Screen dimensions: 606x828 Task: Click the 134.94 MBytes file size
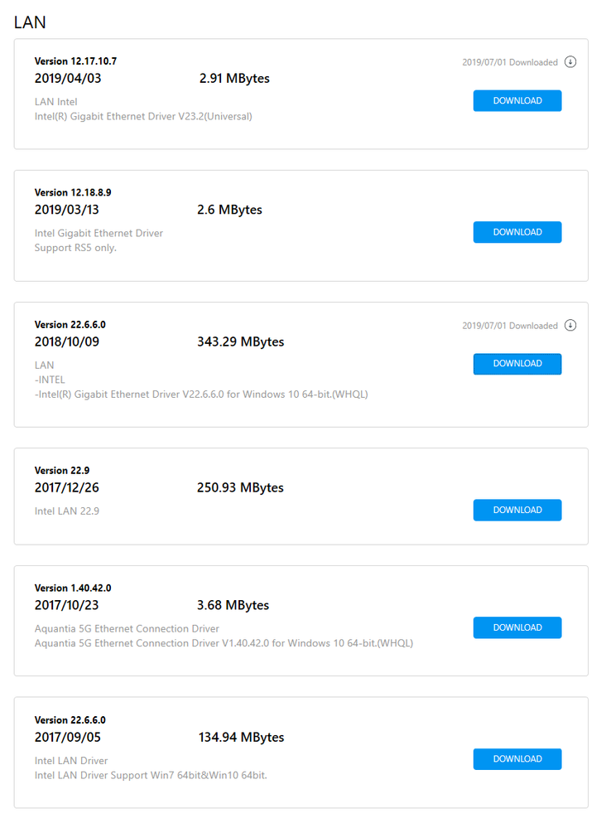pos(241,737)
